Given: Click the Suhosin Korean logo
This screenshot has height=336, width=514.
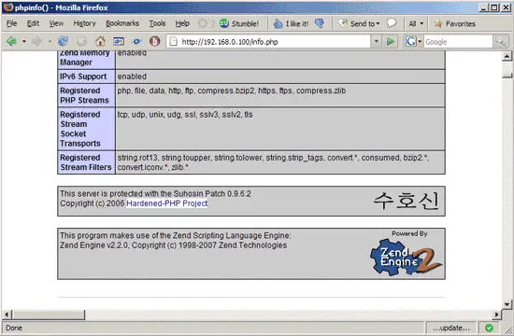Looking at the screenshot, I should point(406,201).
